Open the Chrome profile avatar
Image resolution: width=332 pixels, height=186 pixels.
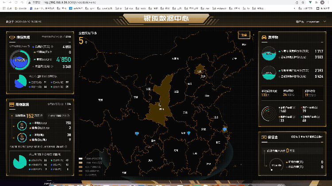point(322,2)
